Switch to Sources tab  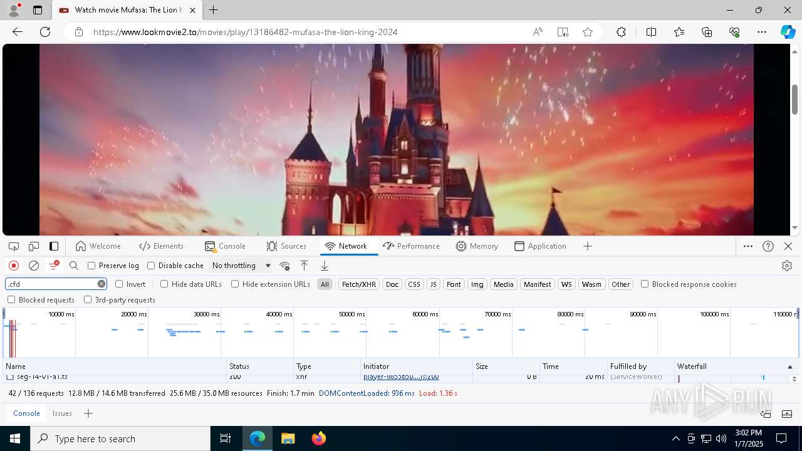click(x=286, y=246)
